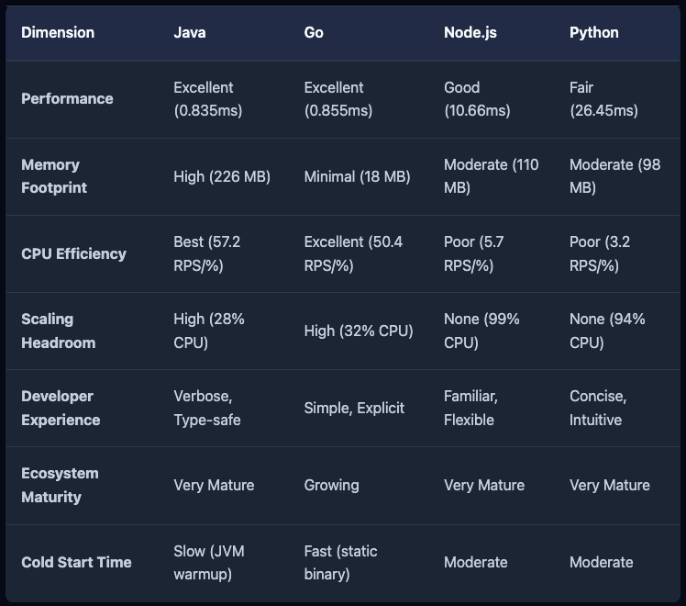Click the Verbose, Type-safe cell
Image resolution: width=686 pixels, height=606 pixels.
(207, 408)
